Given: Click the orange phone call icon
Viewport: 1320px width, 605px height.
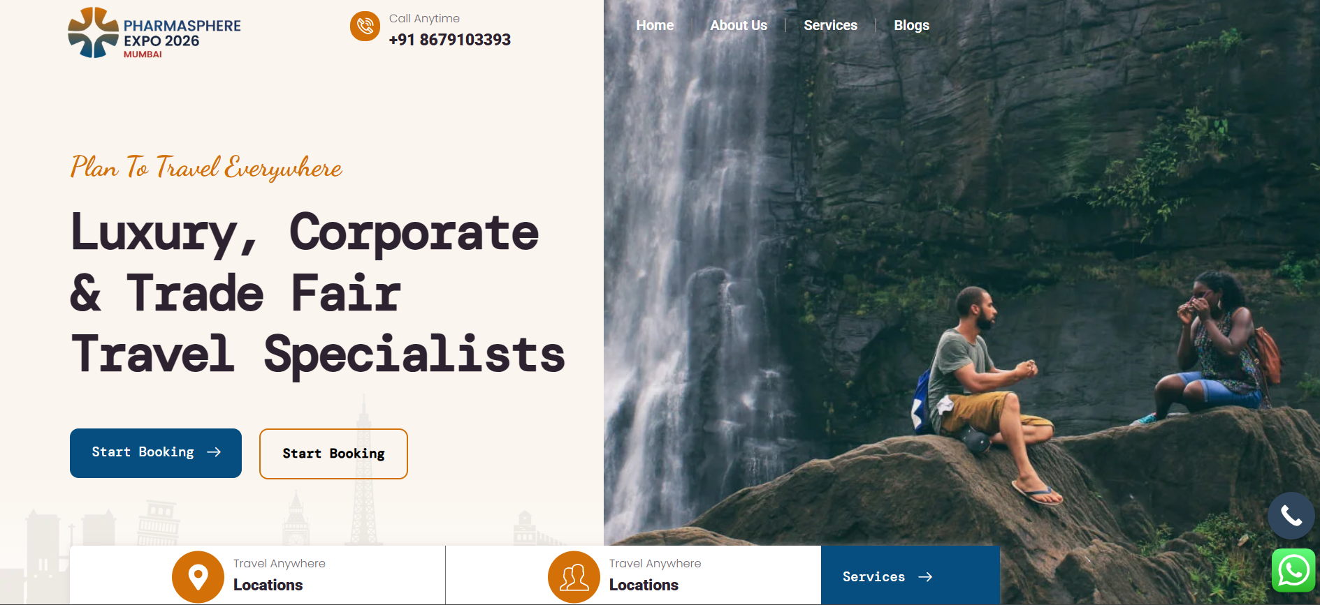Looking at the screenshot, I should (x=365, y=27).
